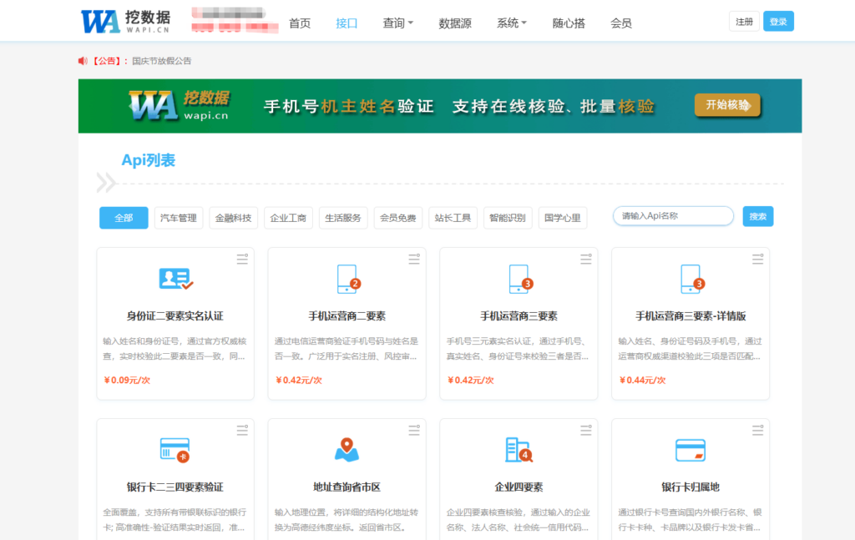Viewport: 855px width, 540px height.
Task: Click the 手机运营商二要素 phone icon
Action: (347, 279)
